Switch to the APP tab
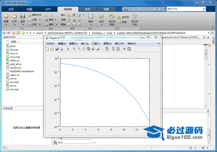217x152 pixels. 48,9
